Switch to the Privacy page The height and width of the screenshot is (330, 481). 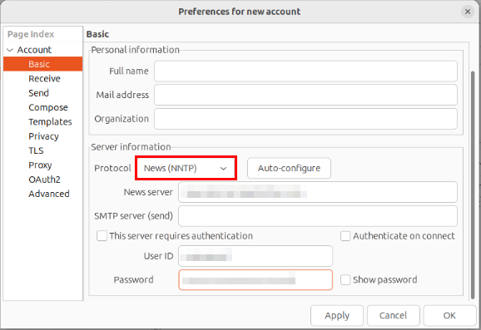tap(43, 136)
